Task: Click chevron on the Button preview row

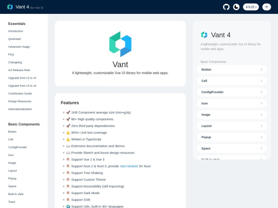Action: pos(261,70)
